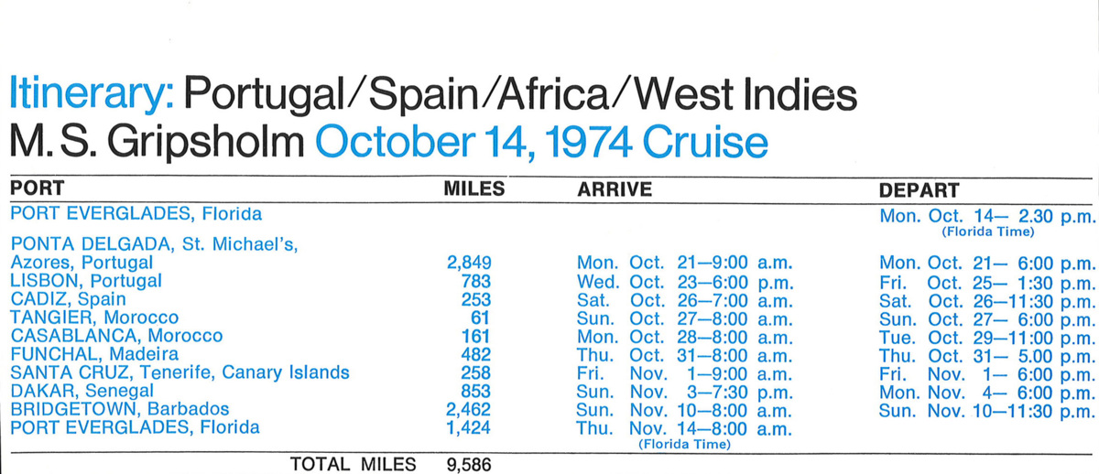
Task: Click the Thu. Nov. 14 arrival time
Action: [x=683, y=427]
